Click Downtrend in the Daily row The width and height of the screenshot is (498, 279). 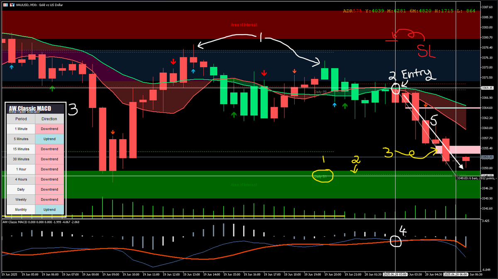coord(50,189)
